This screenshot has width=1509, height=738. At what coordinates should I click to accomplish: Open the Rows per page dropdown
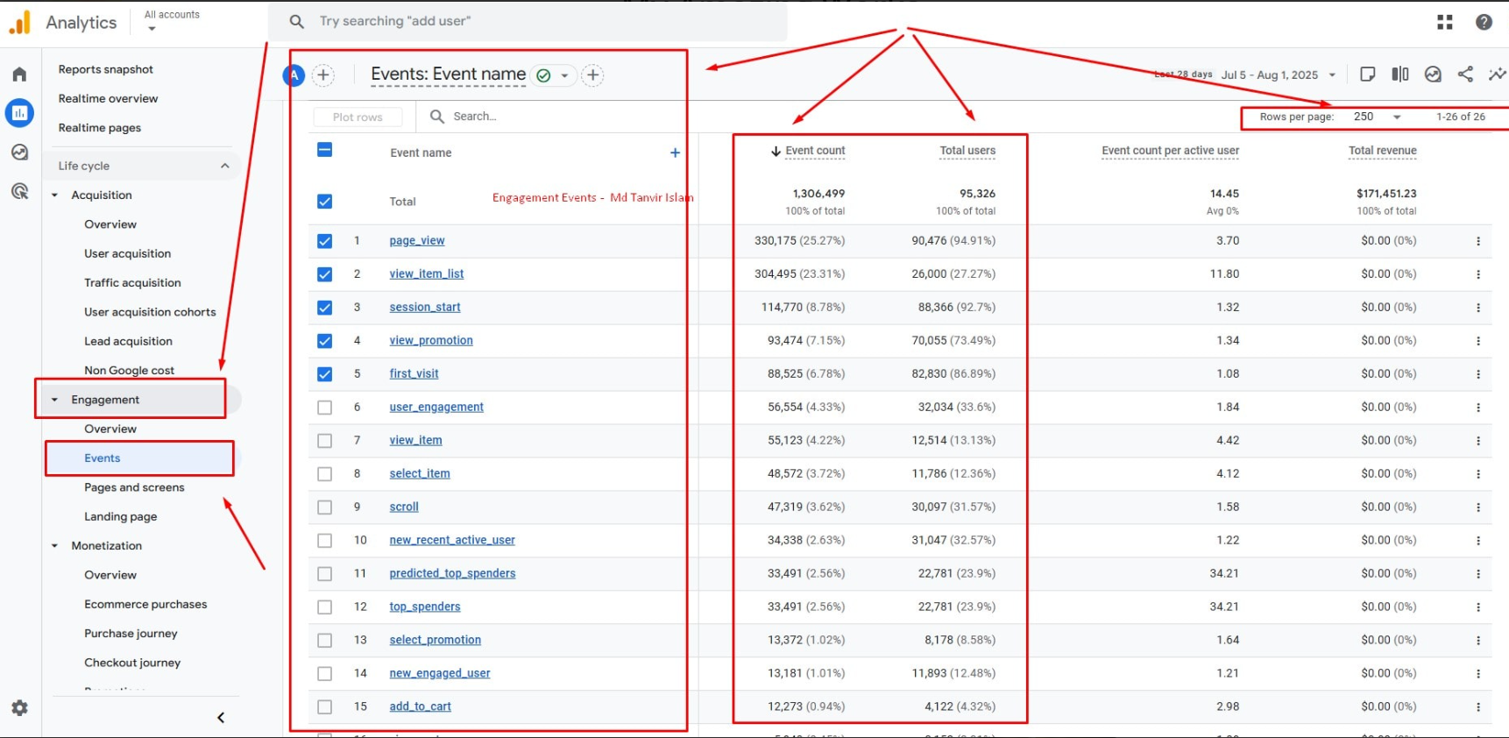[1377, 117]
